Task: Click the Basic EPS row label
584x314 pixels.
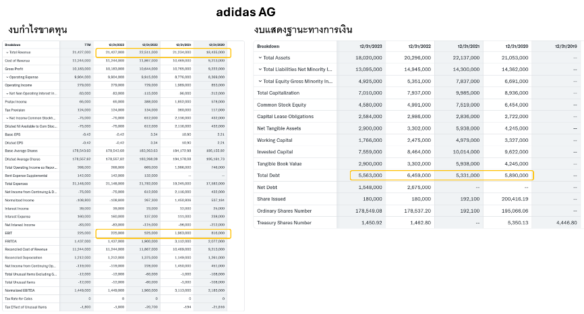Action: pos(13,134)
